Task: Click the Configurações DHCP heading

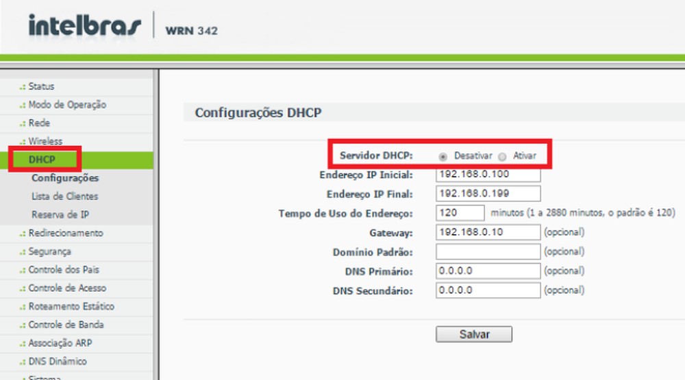Action: [x=258, y=113]
